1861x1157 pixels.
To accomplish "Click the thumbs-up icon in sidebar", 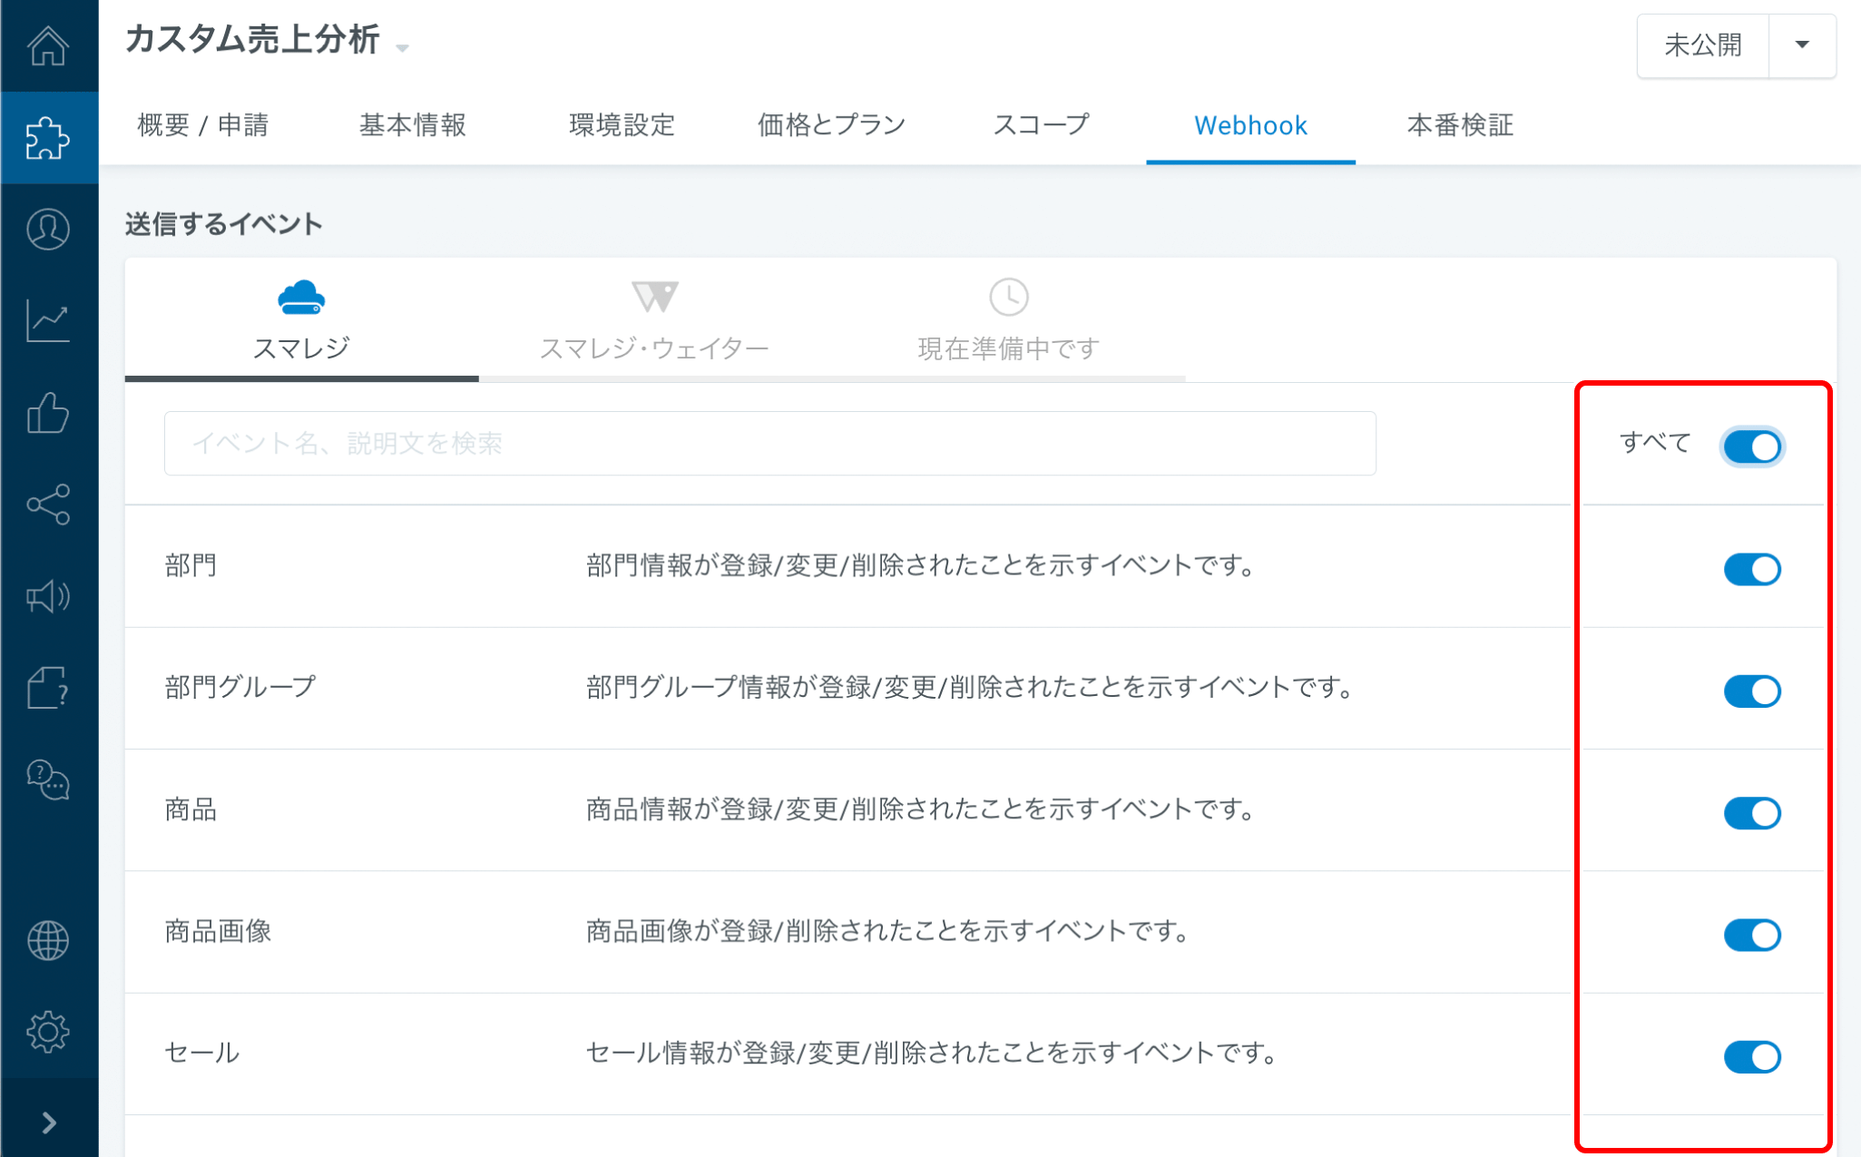I will pos(48,413).
